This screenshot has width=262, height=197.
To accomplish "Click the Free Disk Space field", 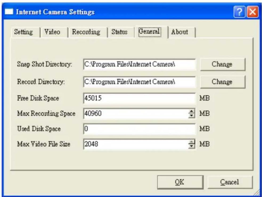I will pyautogui.click(x=139, y=98).
